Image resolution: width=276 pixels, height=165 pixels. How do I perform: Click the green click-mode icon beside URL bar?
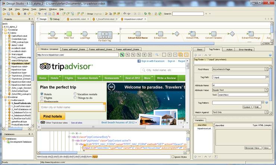(122, 55)
